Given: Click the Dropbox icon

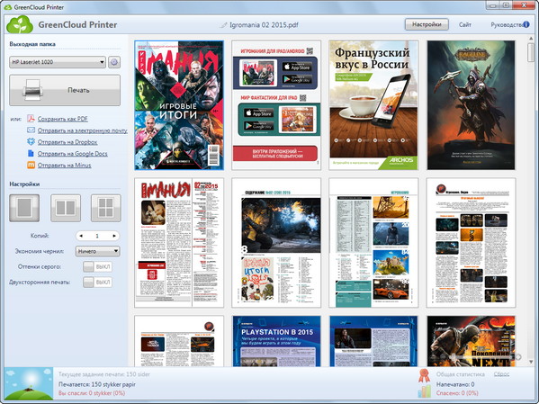Looking at the screenshot, I should click(31, 141).
